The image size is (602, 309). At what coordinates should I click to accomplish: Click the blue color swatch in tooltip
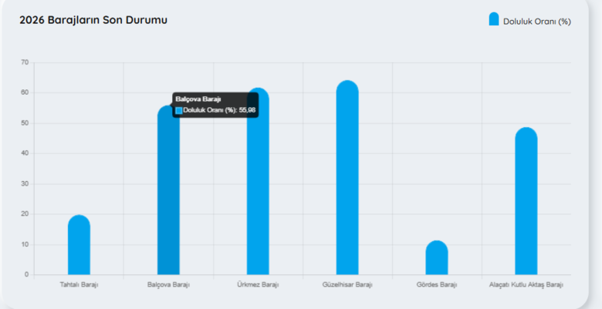tap(179, 111)
